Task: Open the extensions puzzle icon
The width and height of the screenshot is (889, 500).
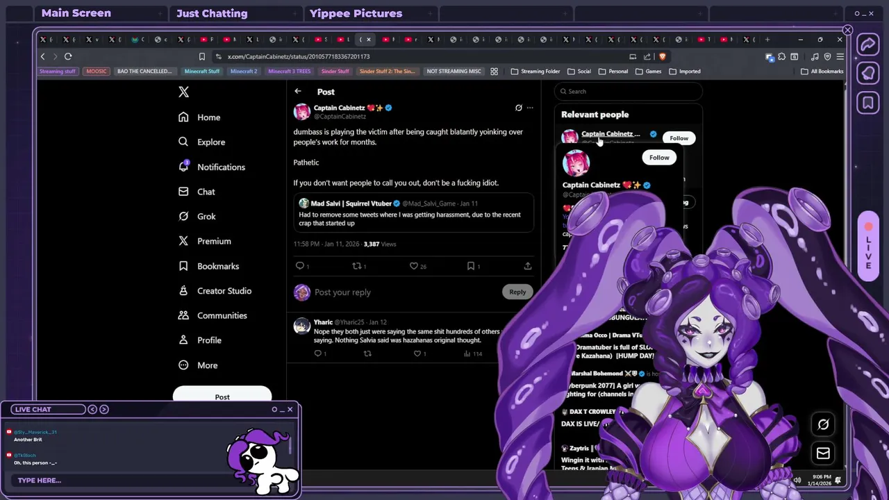Action: 782,56
